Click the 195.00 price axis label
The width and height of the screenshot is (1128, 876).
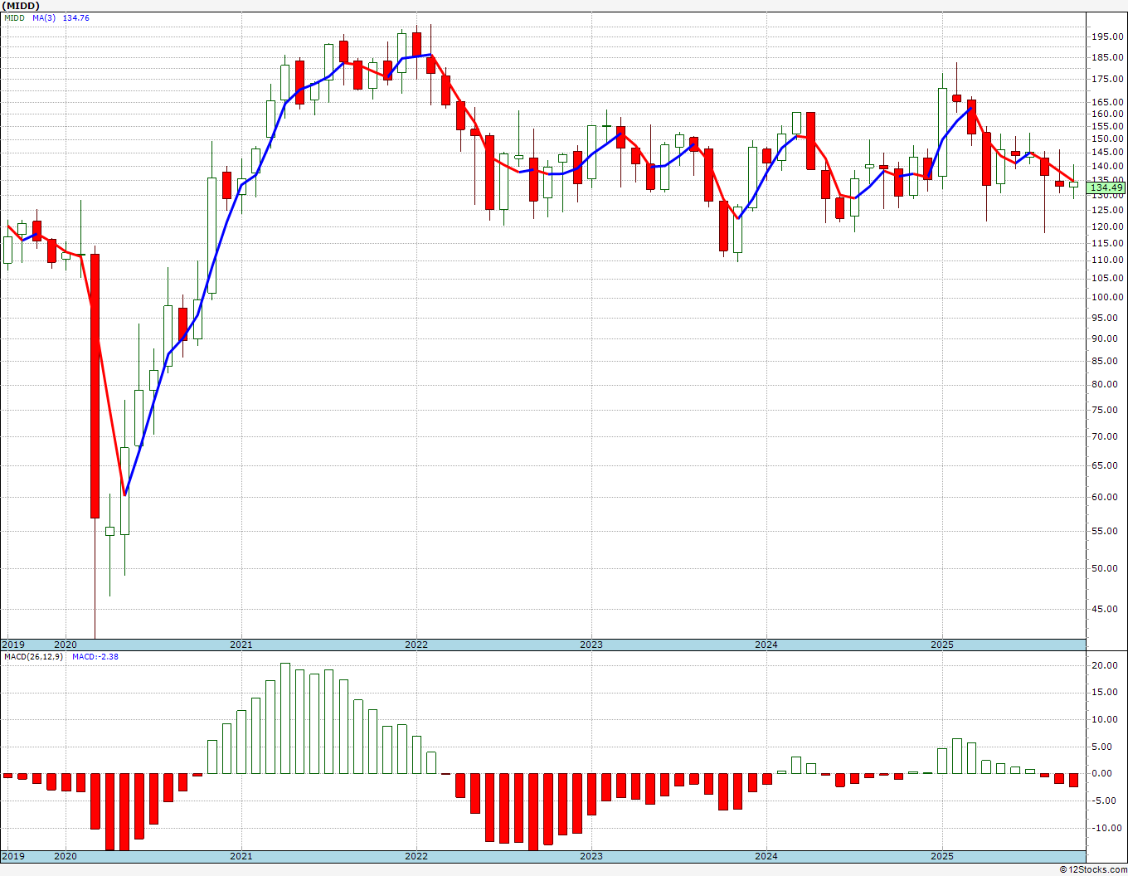click(x=1108, y=36)
